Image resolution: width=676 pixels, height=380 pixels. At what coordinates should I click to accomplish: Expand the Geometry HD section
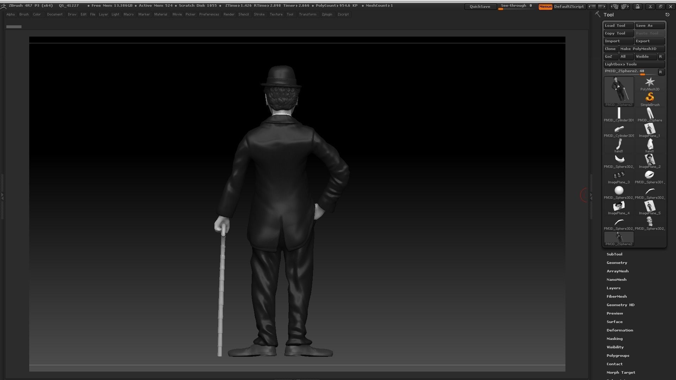point(620,305)
